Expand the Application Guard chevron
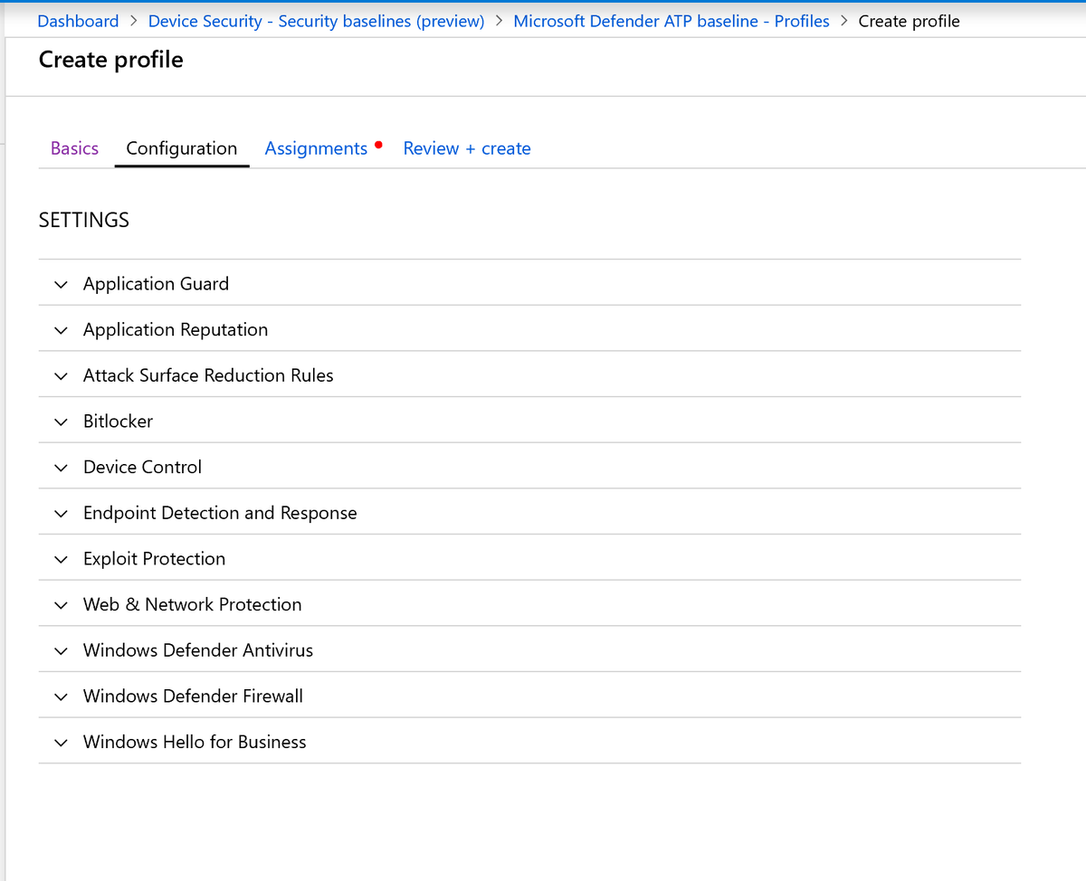Viewport: 1086px width, 881px height. (x=61, y=284)
